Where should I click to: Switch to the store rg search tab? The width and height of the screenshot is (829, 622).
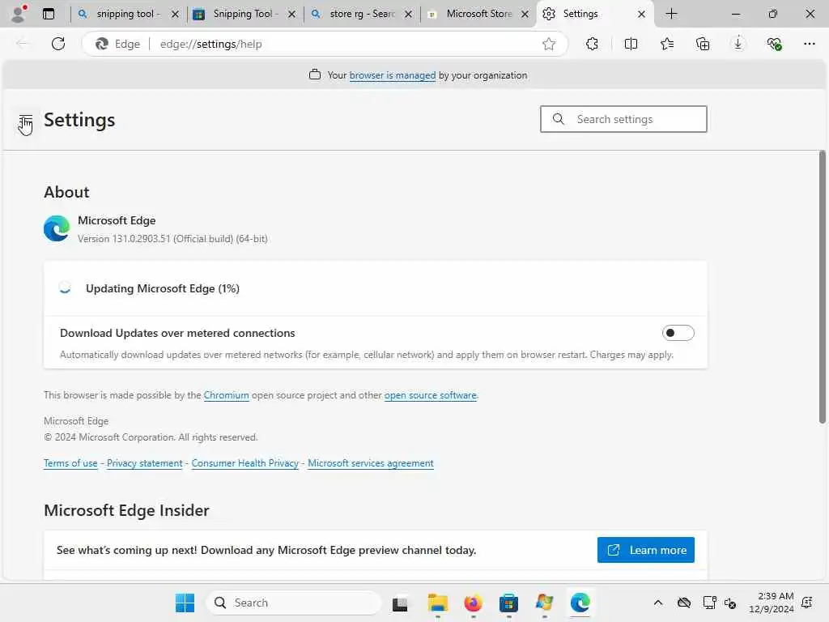click(362, 14)
